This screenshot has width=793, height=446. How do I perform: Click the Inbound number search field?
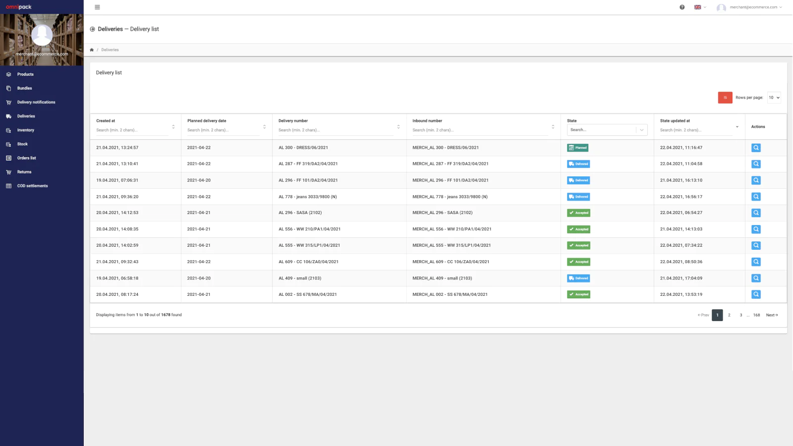[480, 130]
